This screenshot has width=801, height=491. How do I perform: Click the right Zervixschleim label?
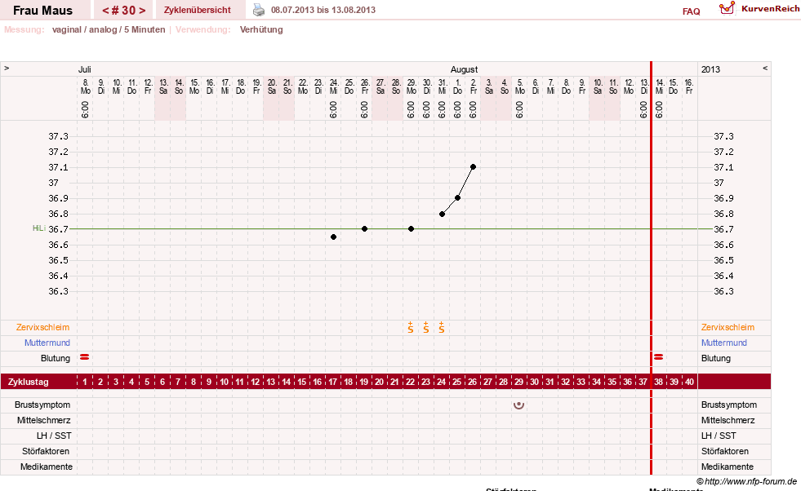pos(728,328)
